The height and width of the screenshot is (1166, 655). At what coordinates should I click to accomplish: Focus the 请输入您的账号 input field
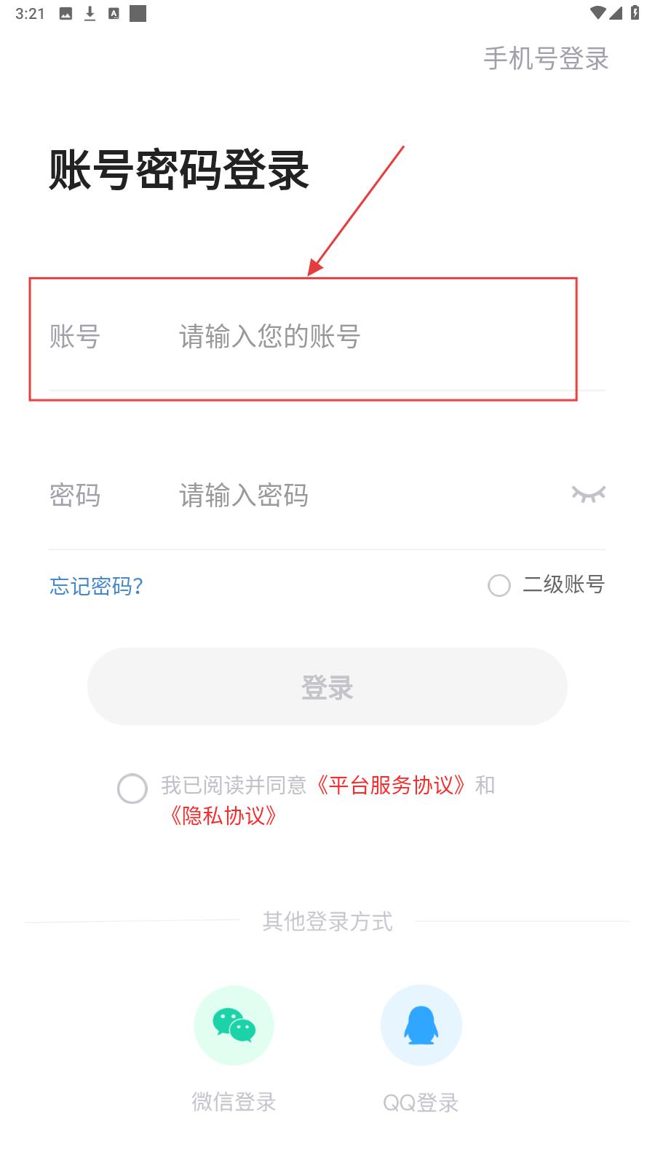point(364,337)
